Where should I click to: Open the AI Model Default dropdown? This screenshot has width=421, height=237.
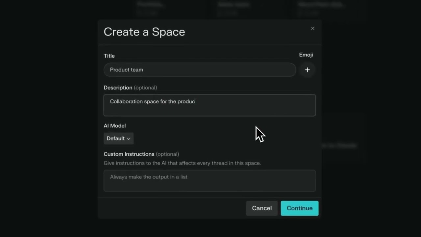coord(118,139)
